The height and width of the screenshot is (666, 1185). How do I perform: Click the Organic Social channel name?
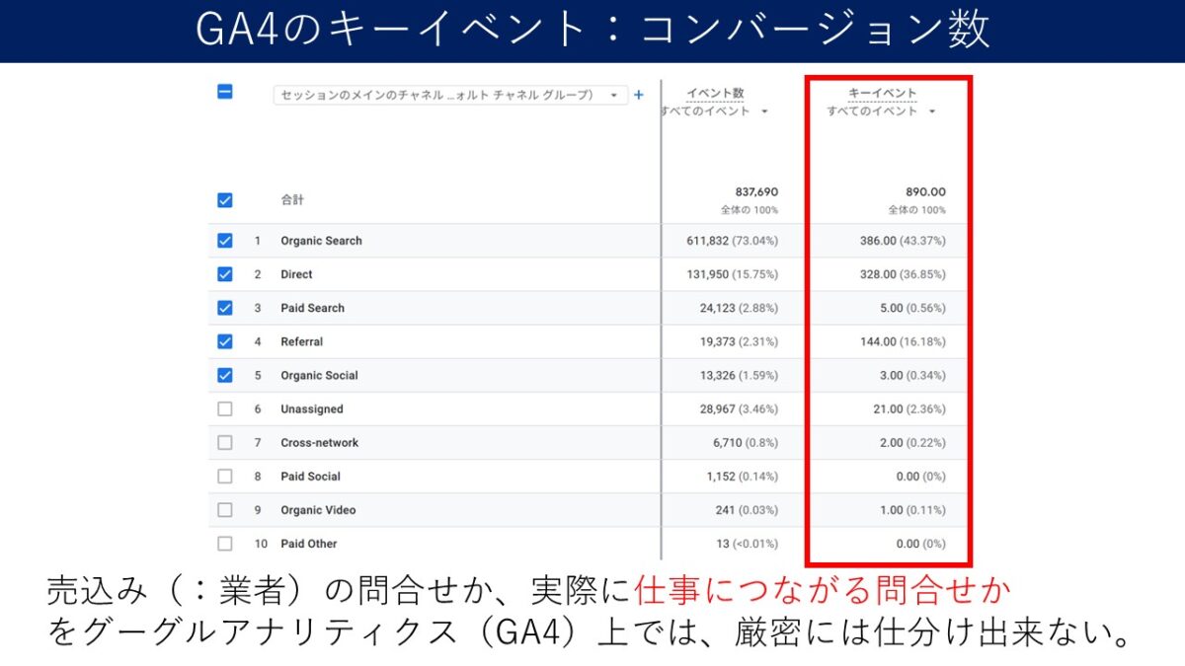coord(319,375)
